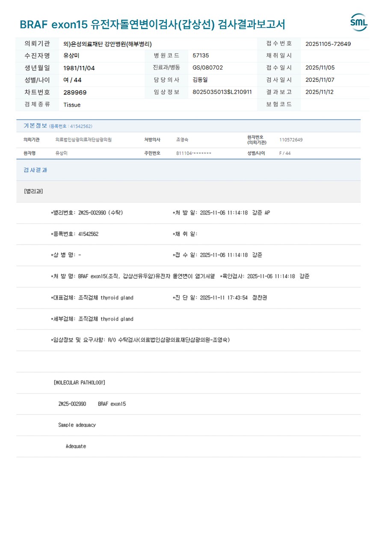Click the report date '2025/11/12'
This screenshot has width=385, height=544.
click(x=320, y=92)
